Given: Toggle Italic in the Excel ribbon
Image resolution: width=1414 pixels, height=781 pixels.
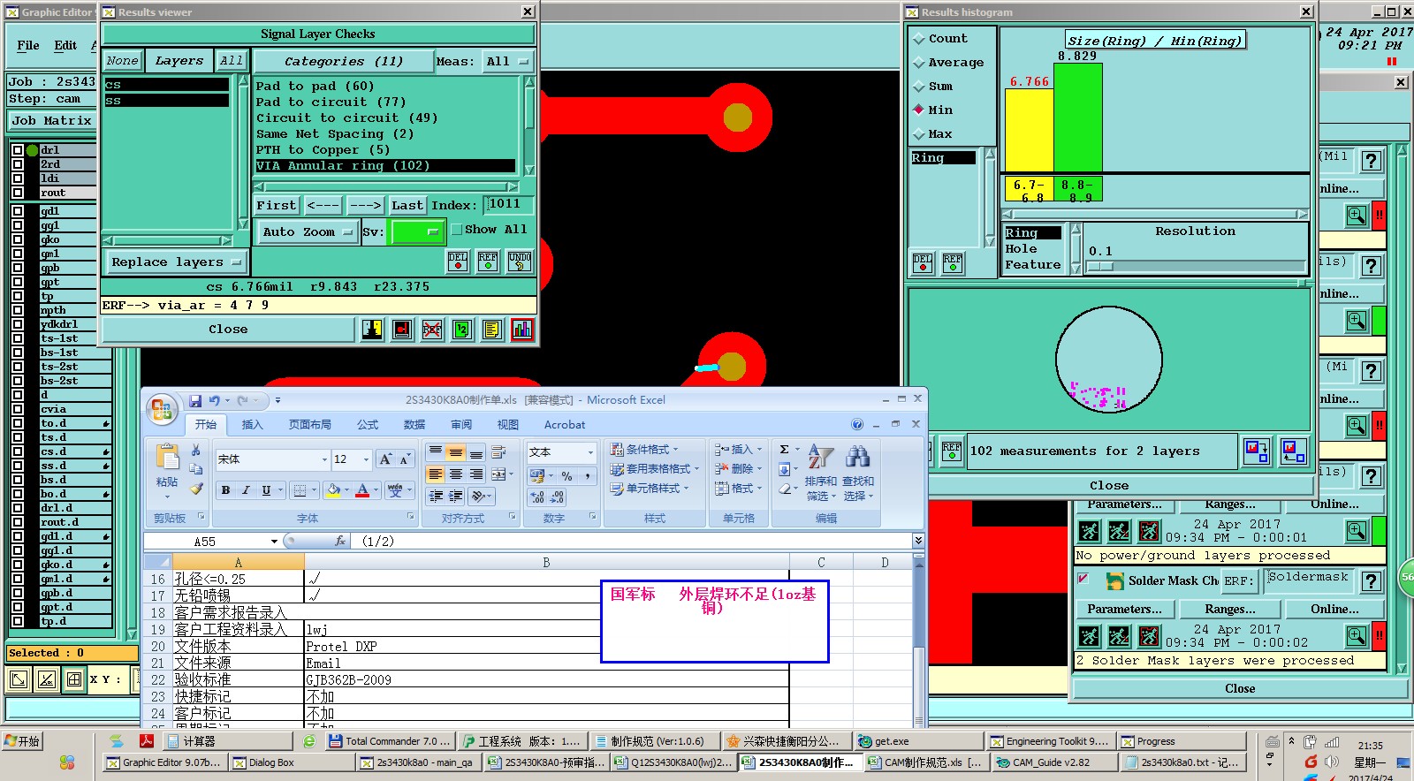Looking at the screenshot, I should 246,489.
